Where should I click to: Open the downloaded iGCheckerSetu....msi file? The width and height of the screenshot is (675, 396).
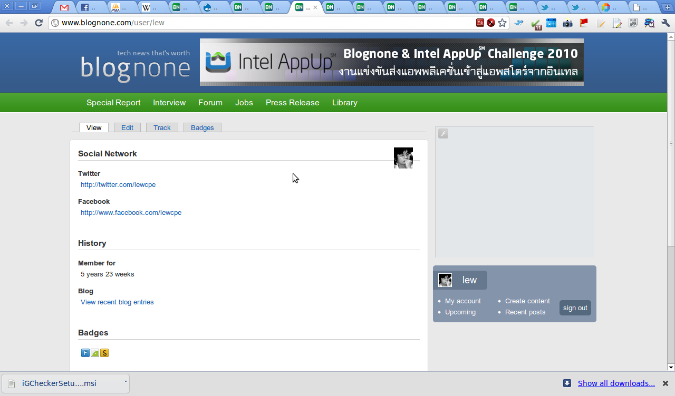62,383
